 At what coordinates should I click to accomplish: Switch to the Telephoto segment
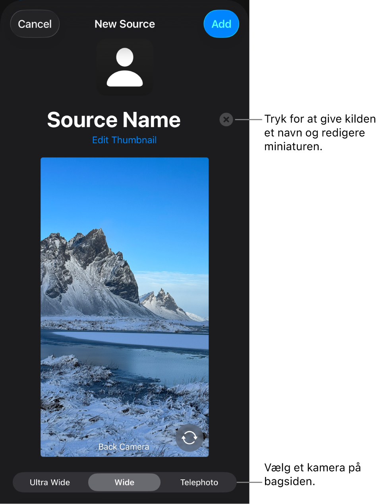[199, 482]
